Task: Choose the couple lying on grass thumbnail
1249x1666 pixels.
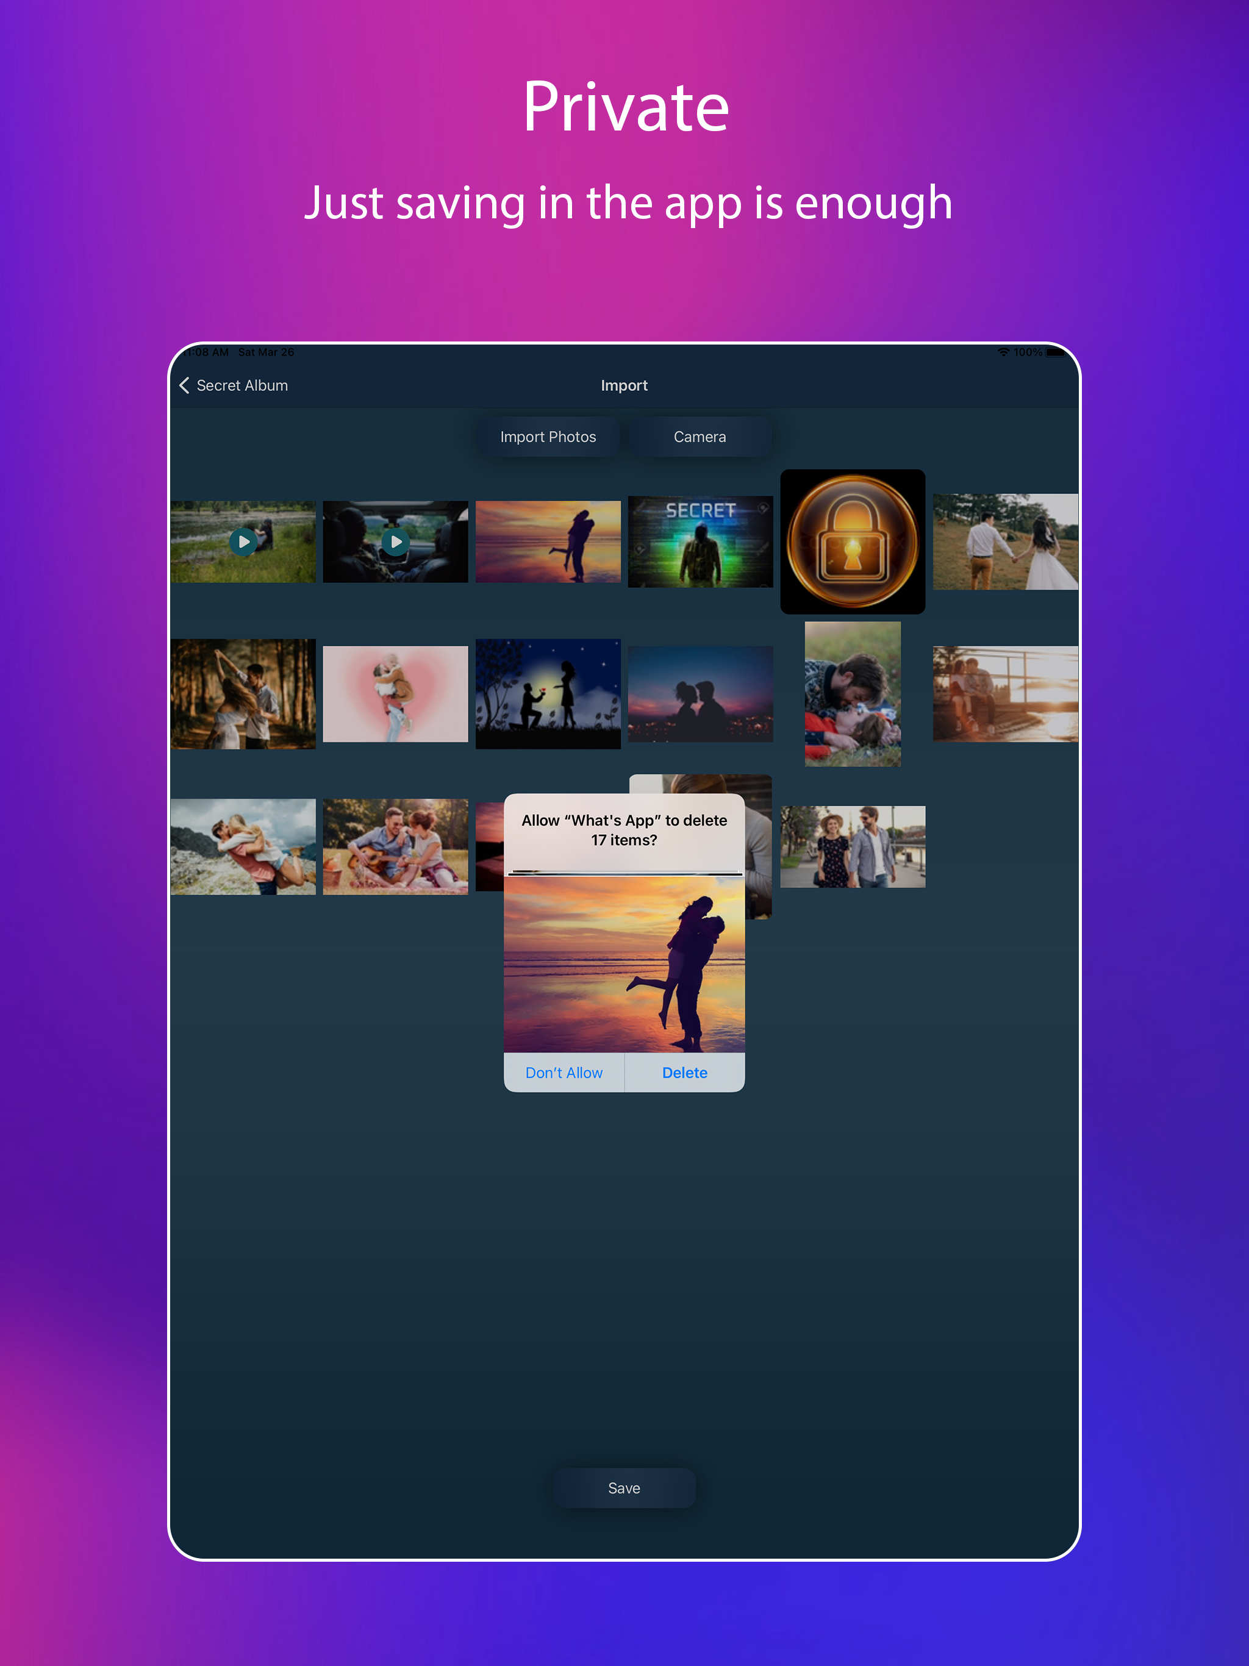Action: [852, 694]
